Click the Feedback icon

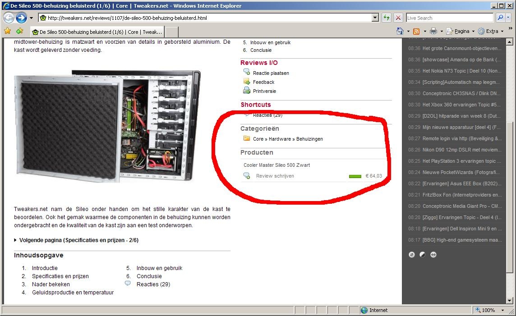click(x=246, y=81)
